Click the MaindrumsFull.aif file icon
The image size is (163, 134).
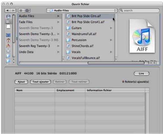point(68,34)
